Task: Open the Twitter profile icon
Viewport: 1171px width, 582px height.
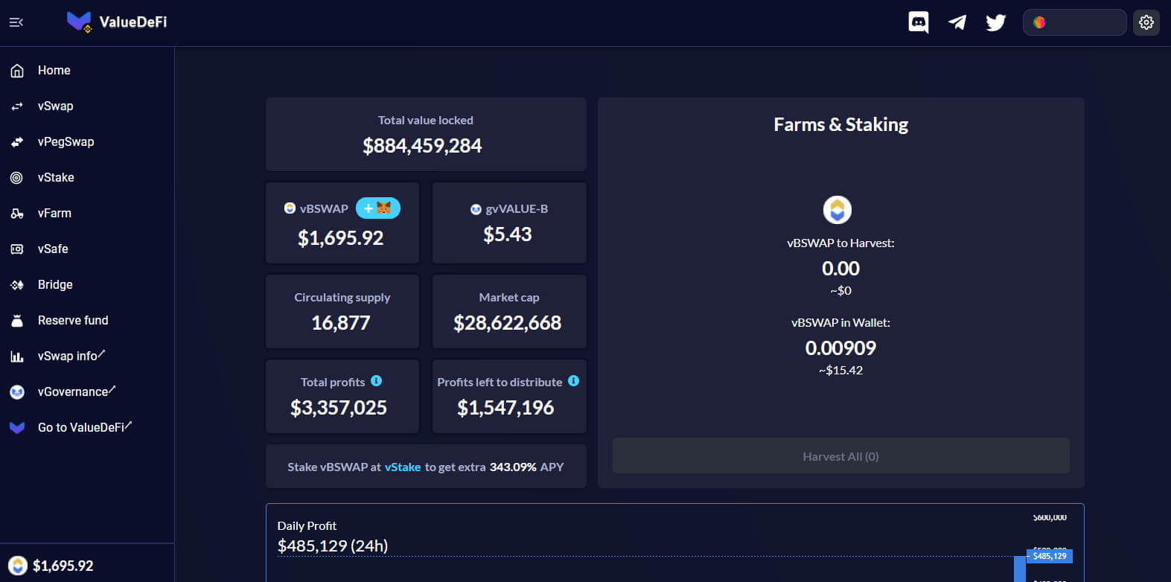Action: pyautogui.click(x=996, y=22)
